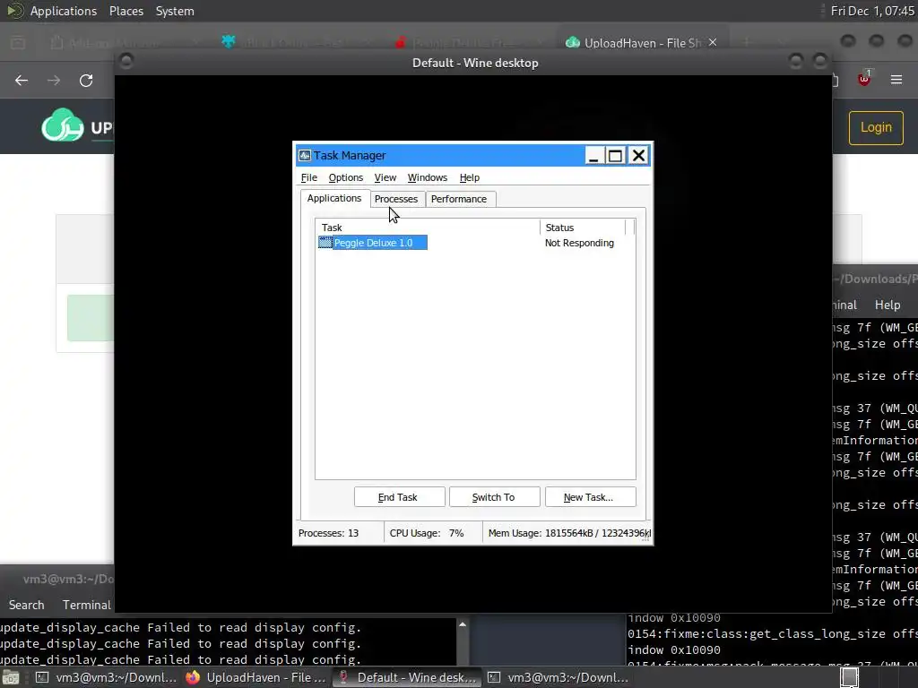Open the System menu in top panel
This screenshot has height=688, width=918.
pos(175,11)
